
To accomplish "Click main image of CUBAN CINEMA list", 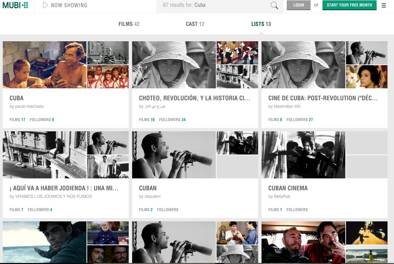I will point(303,155).
